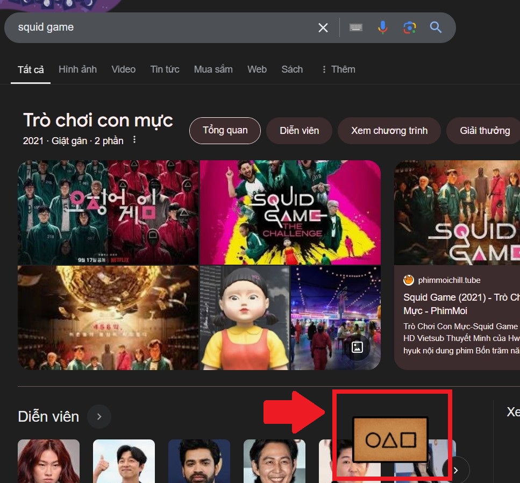The height and width of the screenshot is (483, 520).
Task: Select the Tất cả tab
Action: point(31,70)
